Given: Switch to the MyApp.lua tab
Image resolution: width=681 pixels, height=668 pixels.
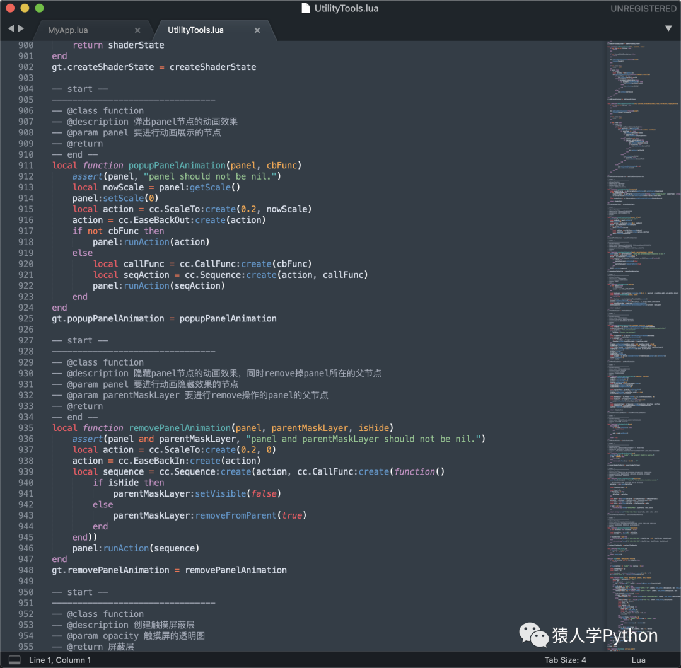Looking at the screenshot, I should coord(67,30).
